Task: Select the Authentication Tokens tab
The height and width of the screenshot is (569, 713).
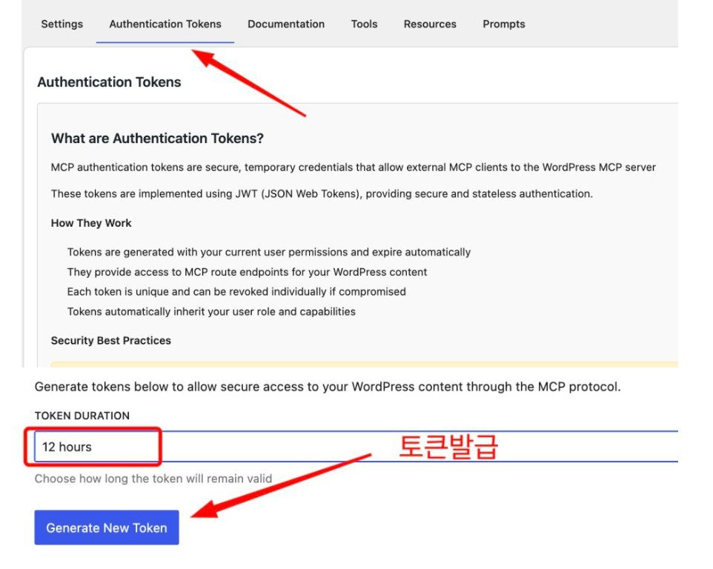Action: coord(165,24)
